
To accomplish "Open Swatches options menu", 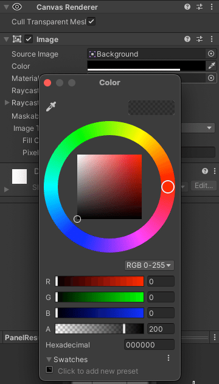I will click(x=169, y=358).
